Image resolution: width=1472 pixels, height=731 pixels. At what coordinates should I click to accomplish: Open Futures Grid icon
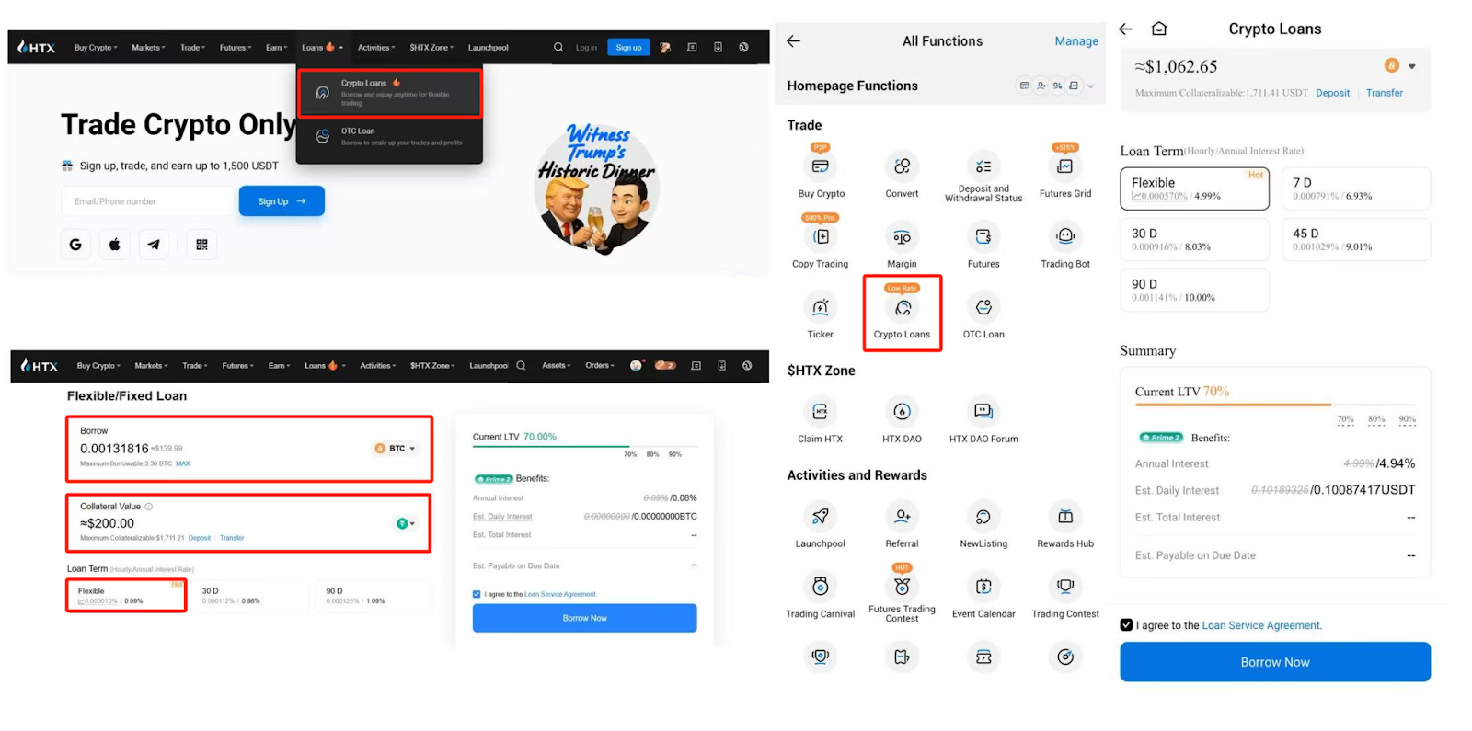point(1064,166)
